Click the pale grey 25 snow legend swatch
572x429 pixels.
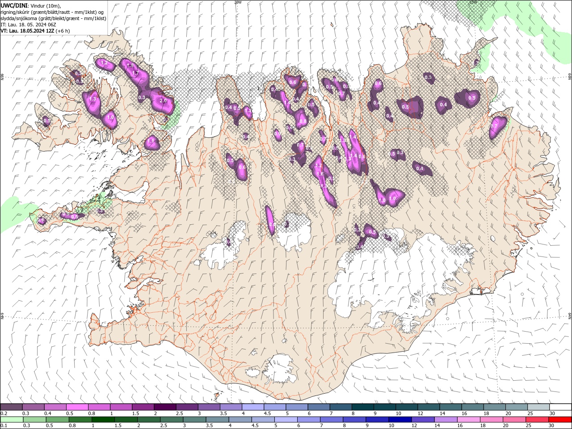point(538,407)
